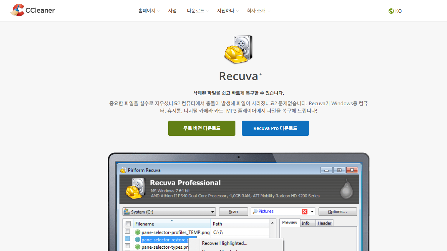
Task: Sort by the Path column header
Action: click(x=240, y=224)
